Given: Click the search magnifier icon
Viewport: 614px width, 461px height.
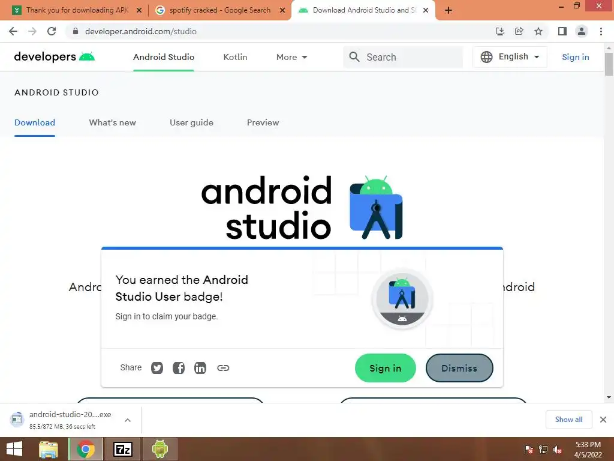Looking at the screenshot, I should point(354,57).
